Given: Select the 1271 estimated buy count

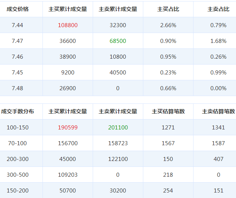Looking at the screenshot, I should coord(168,128).
